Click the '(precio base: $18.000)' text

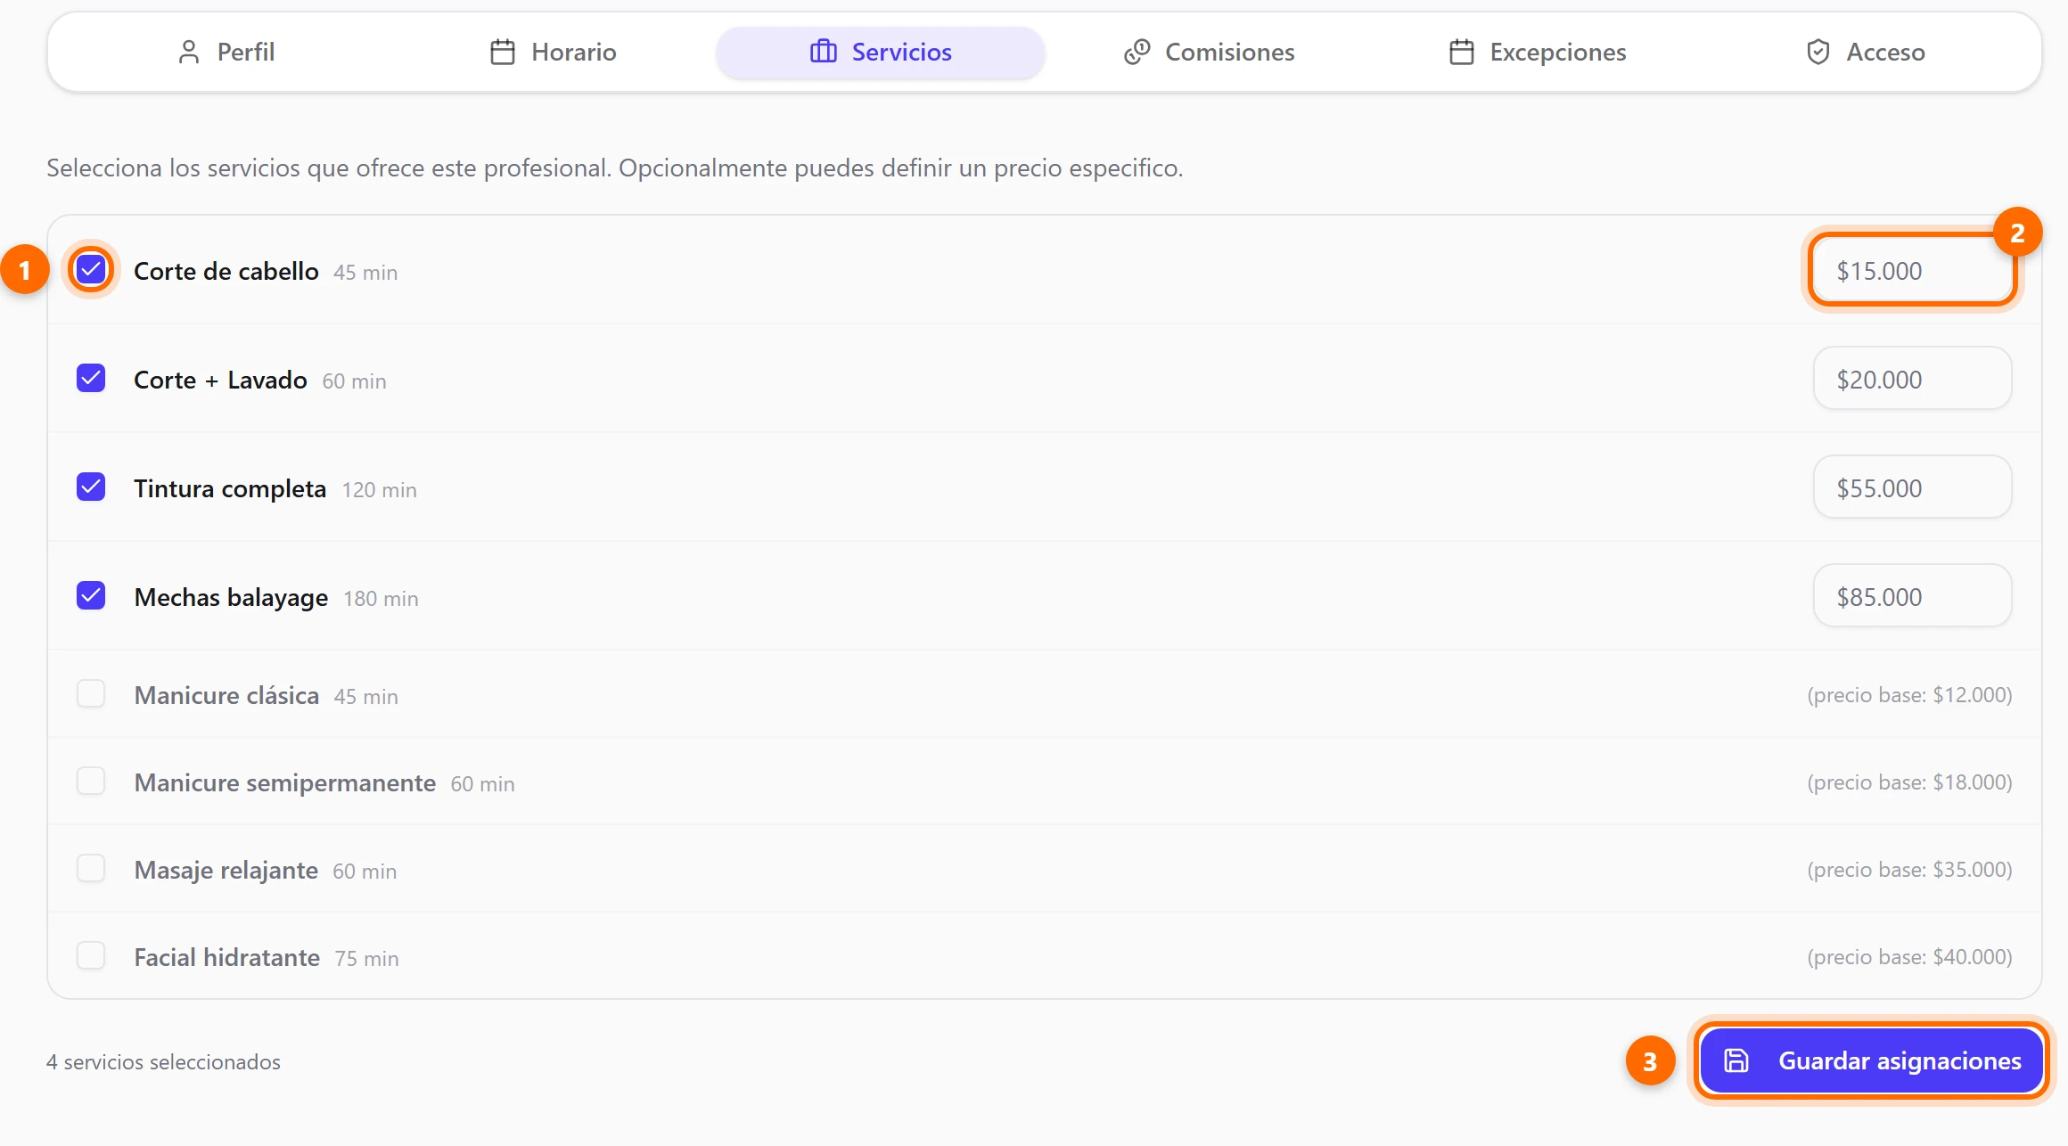[1909, 782]
